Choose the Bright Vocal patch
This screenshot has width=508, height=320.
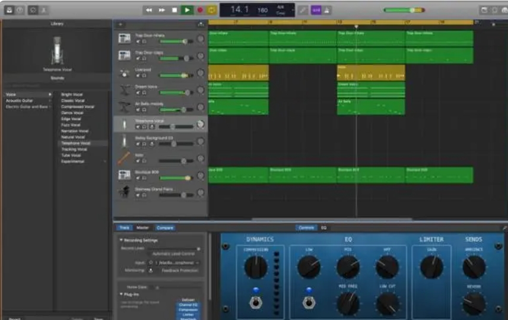(72, 94)
